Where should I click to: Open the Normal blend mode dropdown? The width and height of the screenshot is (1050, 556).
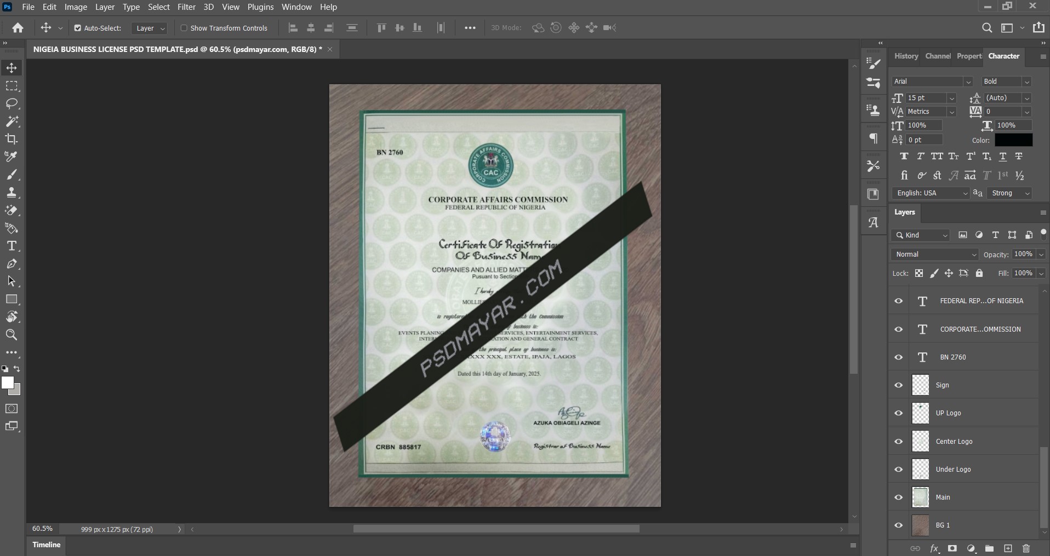click(x=934, y=254)
